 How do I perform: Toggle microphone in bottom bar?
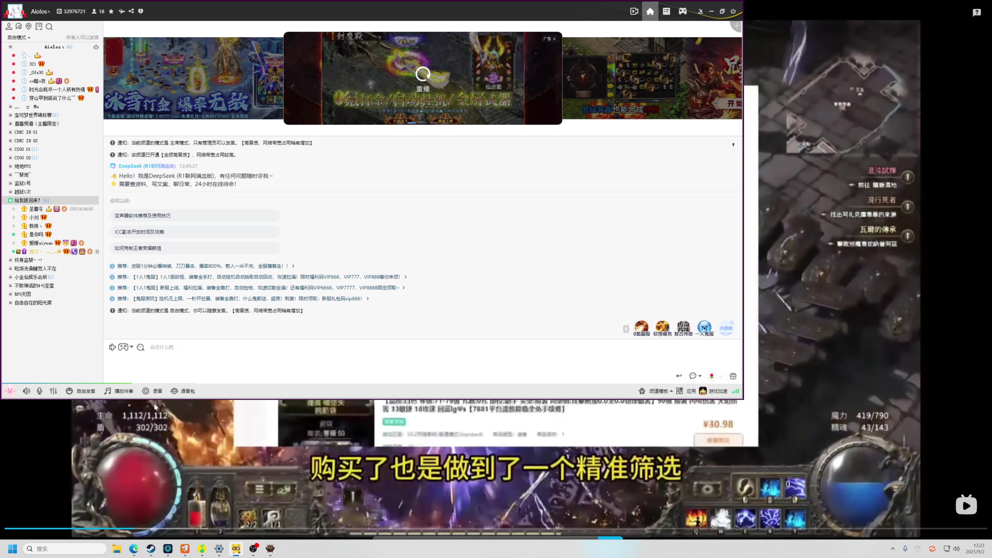[x=40, y=391]
